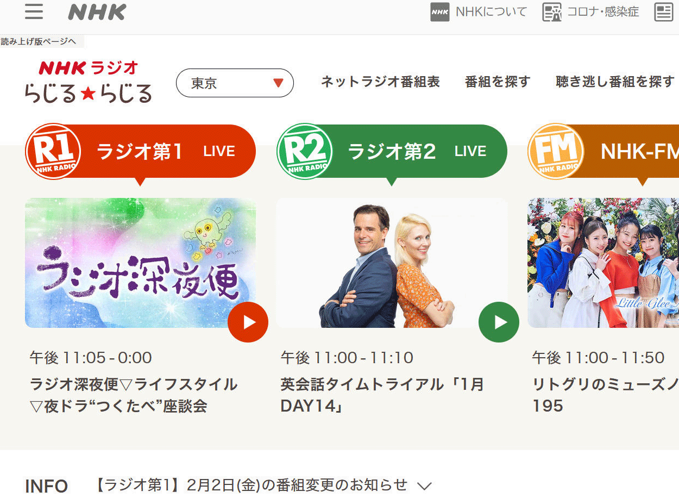Play ラジオ第2 live with the green play button
The height and width of the screenshot is (504, 679).
[499, 322]
